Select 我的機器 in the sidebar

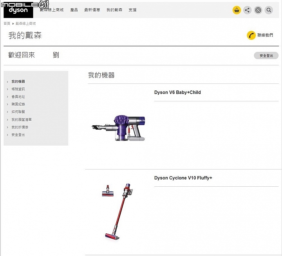[x=18, y=81]
